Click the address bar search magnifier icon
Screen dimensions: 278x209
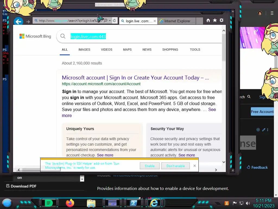click(x=106, y=21)
